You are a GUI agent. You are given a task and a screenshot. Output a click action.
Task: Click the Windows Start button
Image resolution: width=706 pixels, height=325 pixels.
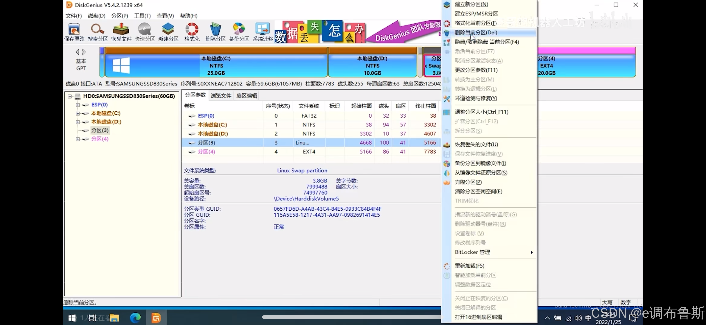click(x=72, y=318)
